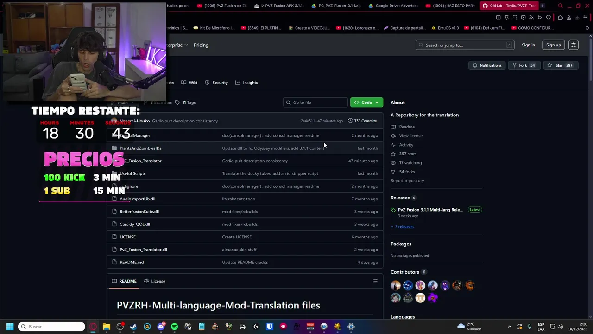
Task: Click the Fork icon button
Action: click(524, 65)
